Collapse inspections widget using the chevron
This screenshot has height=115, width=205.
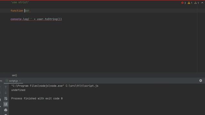tap(202, 3)
